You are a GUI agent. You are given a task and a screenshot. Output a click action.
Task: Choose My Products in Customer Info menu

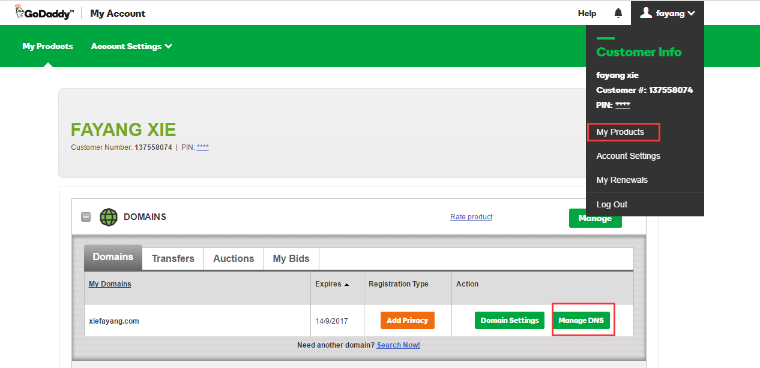tap(620, 132)
